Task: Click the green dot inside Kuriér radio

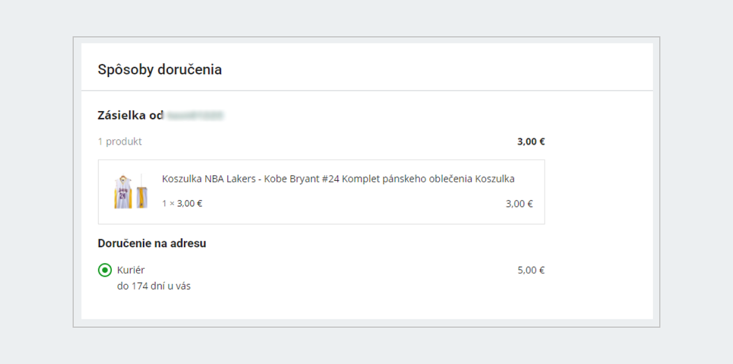Action: coord(104,270)
